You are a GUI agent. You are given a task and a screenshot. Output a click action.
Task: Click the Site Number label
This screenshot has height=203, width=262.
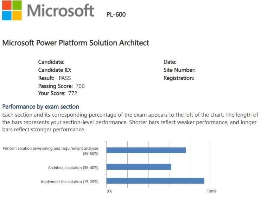tap(179, 70)
